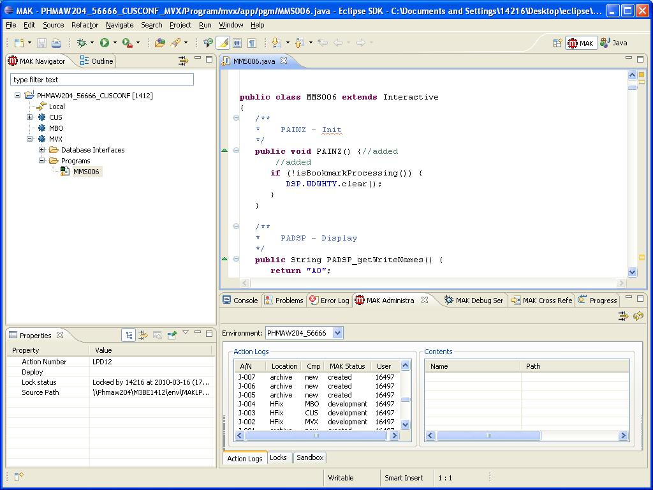The width and height of the screenshot is (653, 490).
Task: Click the refresh icon in MAK Administrator panel
Action: click(x=638, y=316)
